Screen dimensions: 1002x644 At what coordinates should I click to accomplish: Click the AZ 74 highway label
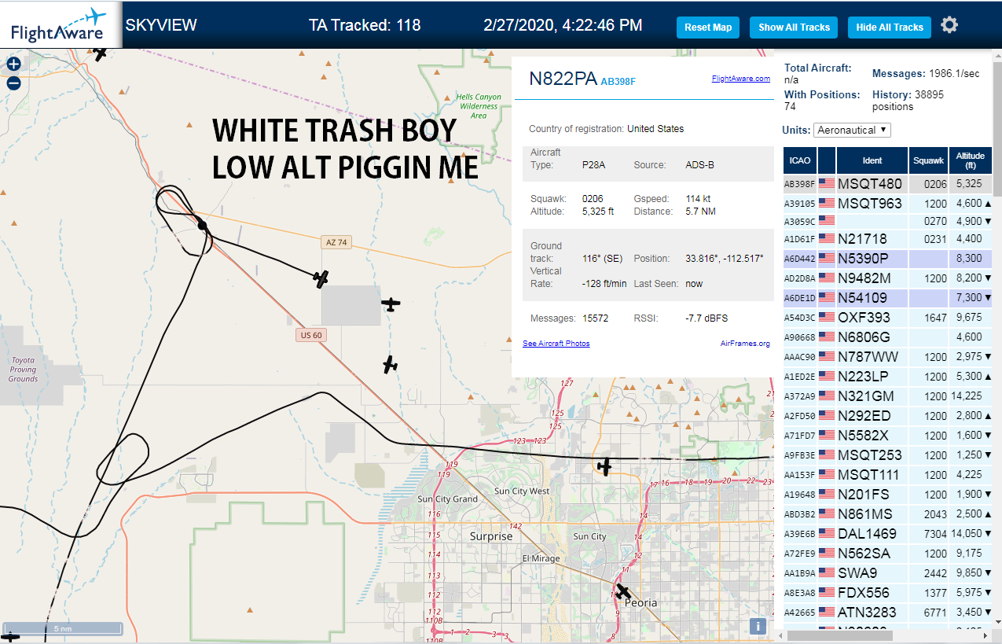coord(336,242)
